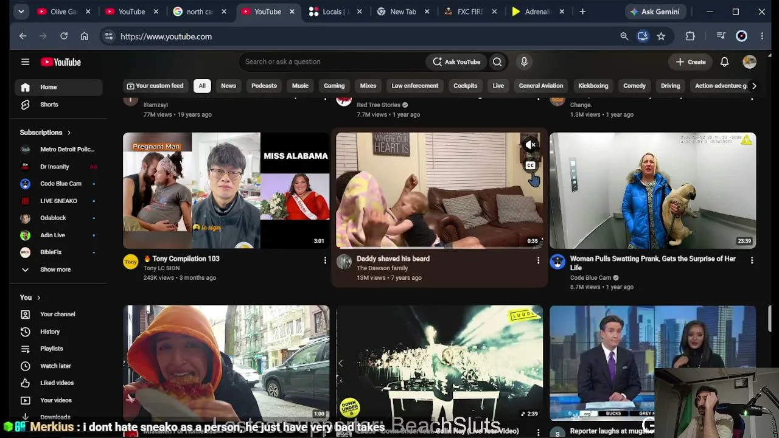Viewport: 779px width, 438px height.
Task: Open the media controls button in Chrome
Action: pyautogui.click(x=721, y=36)
